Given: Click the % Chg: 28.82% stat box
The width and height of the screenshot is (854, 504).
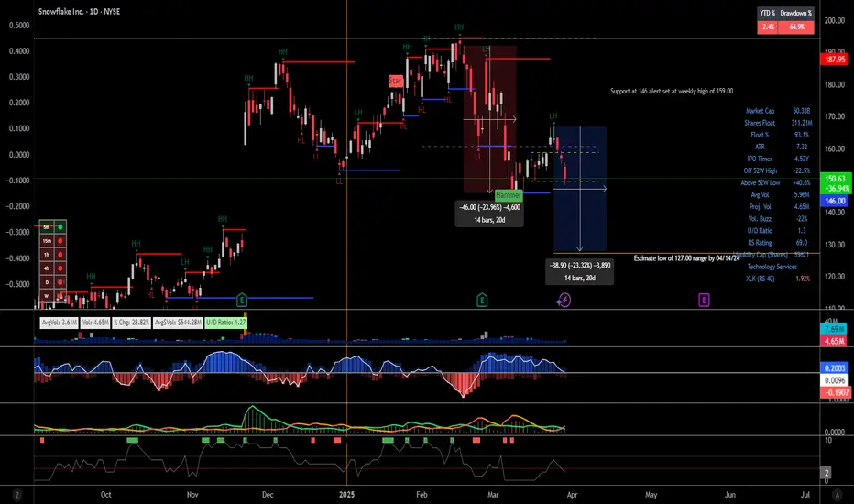Looking at the screenshot, I should 131,323.
